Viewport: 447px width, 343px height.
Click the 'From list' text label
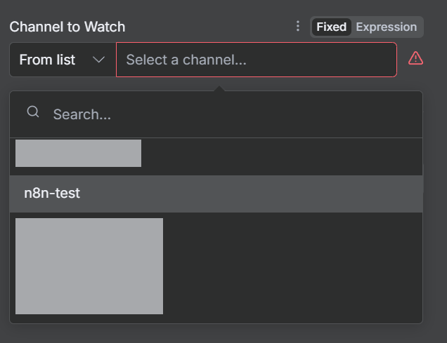tap(47, 60)
